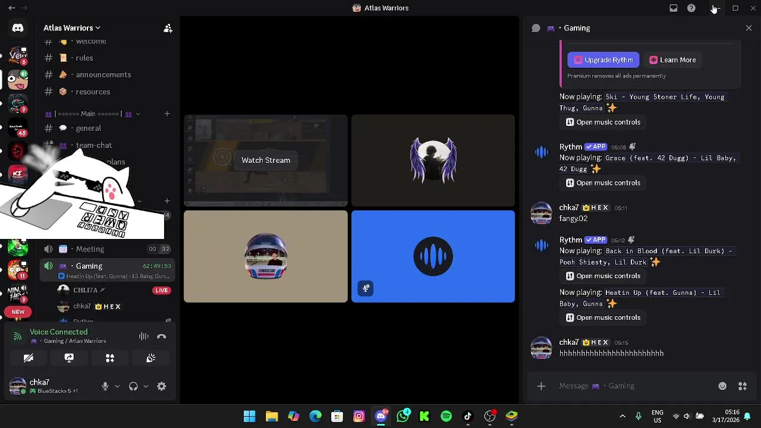This screenshot has height=428, width=761.
Task: Click the invite members icon beside Atlas Warriors
Action: click(168, 28)
